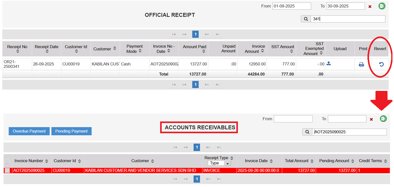Click the To date field showing 30-09-2025
394x187 pixels.
(346, 6)
